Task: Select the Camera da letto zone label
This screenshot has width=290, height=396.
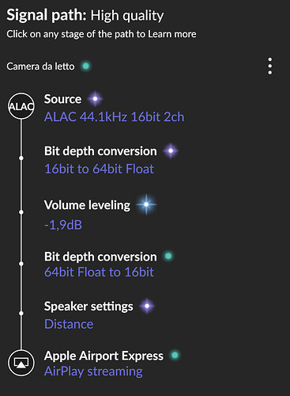Action: point(40,67)
